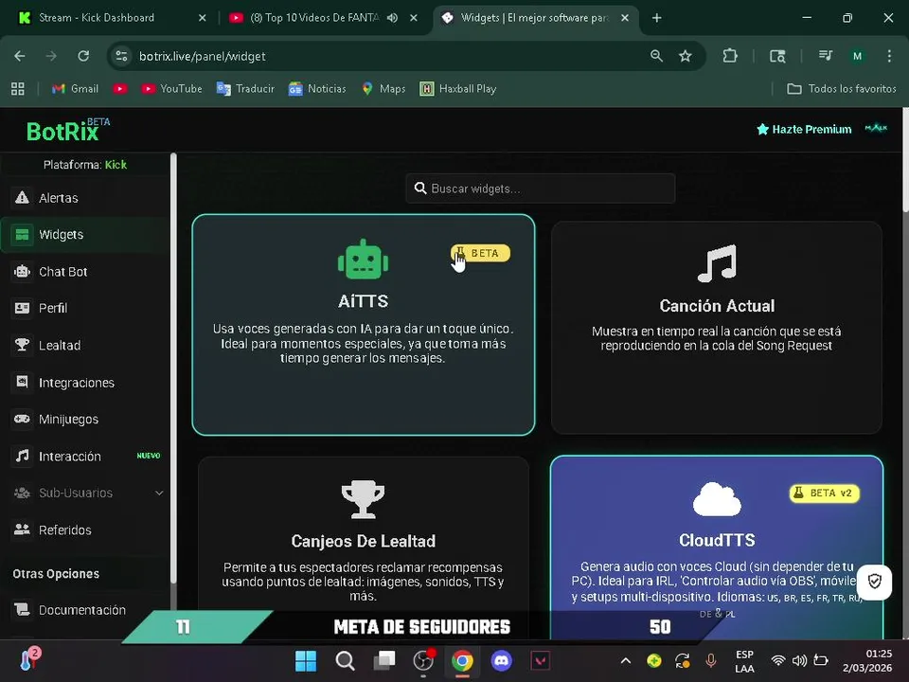The height and width of the screenshot is (682, 909).
Task: Open Referidos in the sidebar
Action: point(84,529)
